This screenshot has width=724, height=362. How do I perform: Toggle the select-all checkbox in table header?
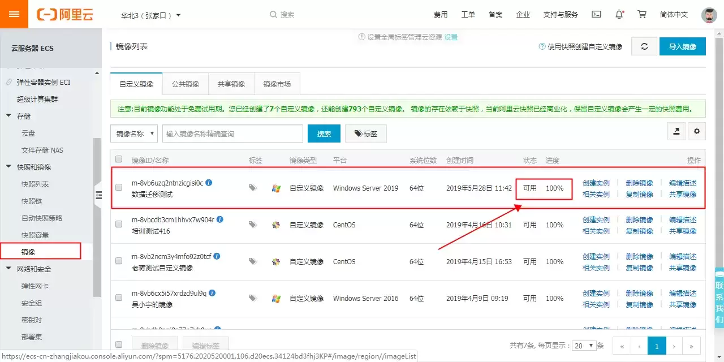click(x=119, y=160)
